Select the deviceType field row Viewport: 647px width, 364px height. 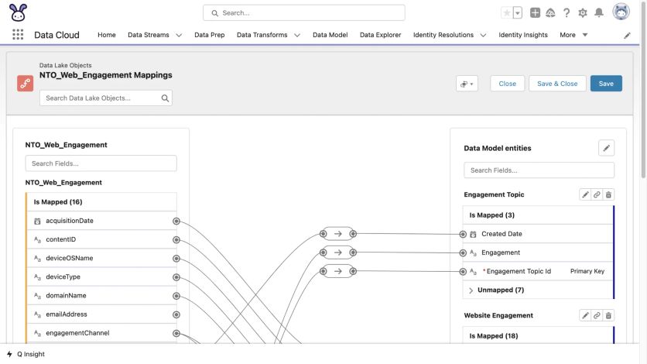coord(102,277)
